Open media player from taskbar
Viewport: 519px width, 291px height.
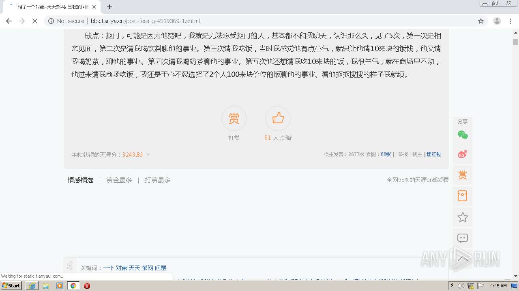[60, 286]
